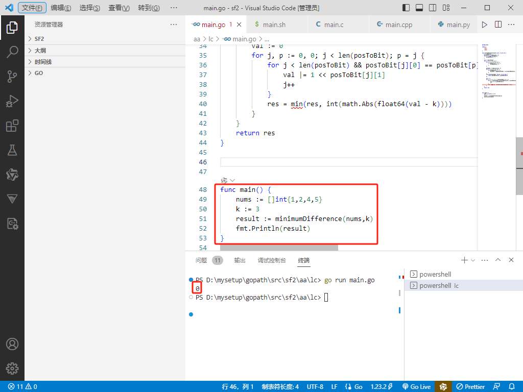The image size is (523, 392).
Task: Open the menu bar overflow ellipsis
Action: (x=174, y=8)
